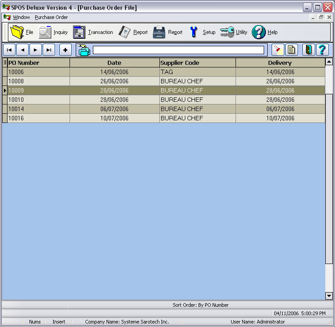The width and height of the screenshot is (335, 327).
Task: Click the MDI child icon beside Window menu
Action: point(7,17)
